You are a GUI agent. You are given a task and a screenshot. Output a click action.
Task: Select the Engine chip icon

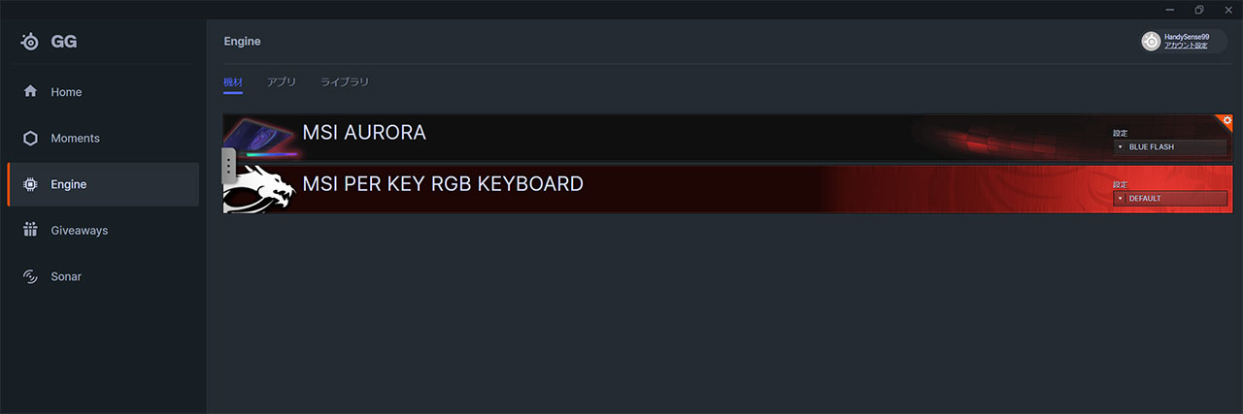click(30, 184)
